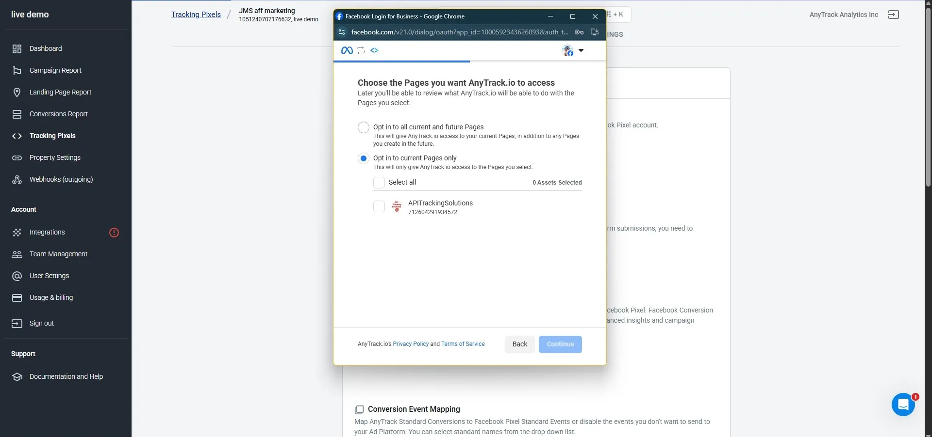932x437 pixels.
Task: Click the Back button in the dialog
Action: tap(520, 344)
